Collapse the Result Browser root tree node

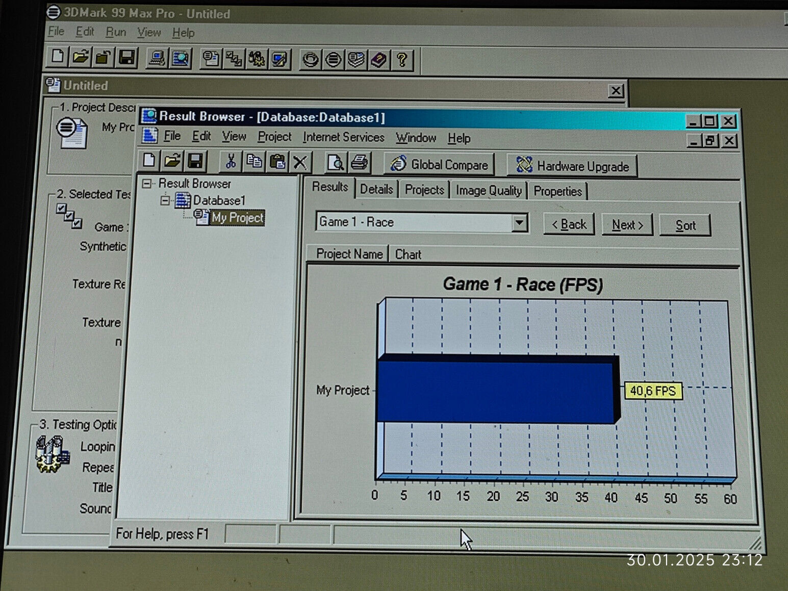tap(147, 184)
